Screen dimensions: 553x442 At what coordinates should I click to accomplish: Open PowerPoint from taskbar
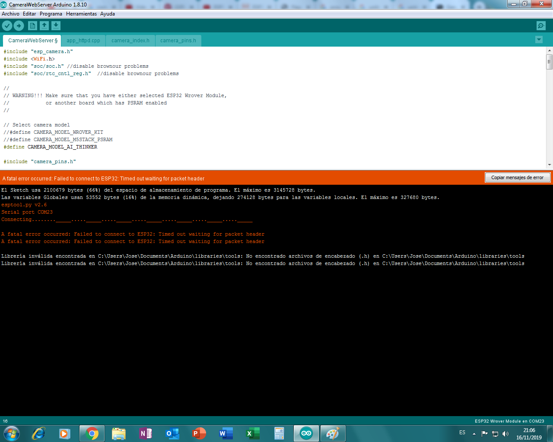(199, 433)
